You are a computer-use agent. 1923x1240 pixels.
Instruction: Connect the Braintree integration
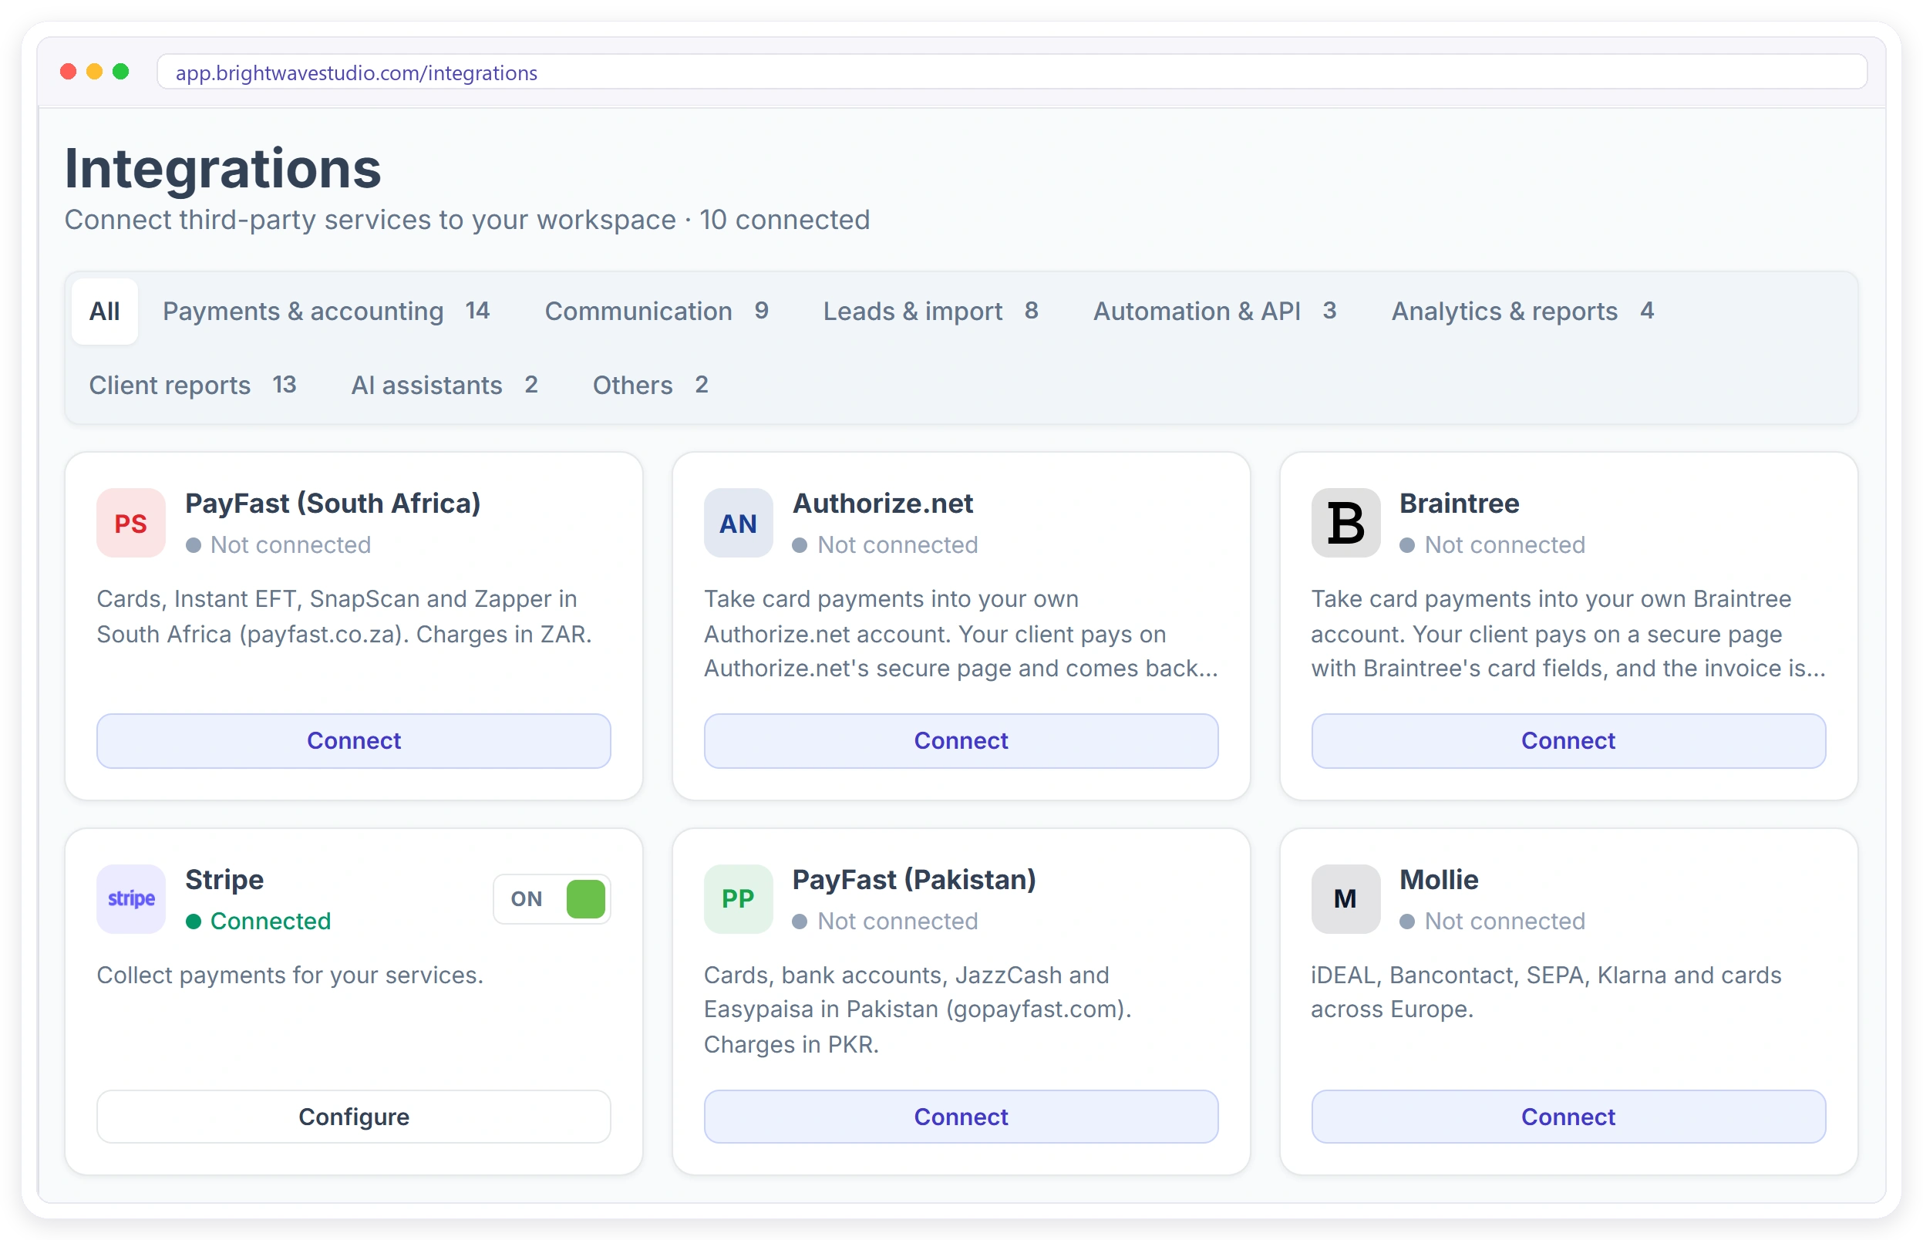1568,741
